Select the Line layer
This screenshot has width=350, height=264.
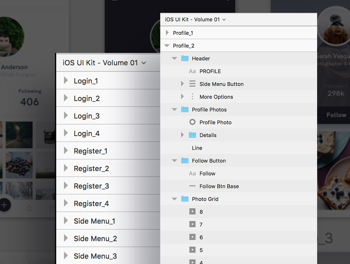click(197, 148)
